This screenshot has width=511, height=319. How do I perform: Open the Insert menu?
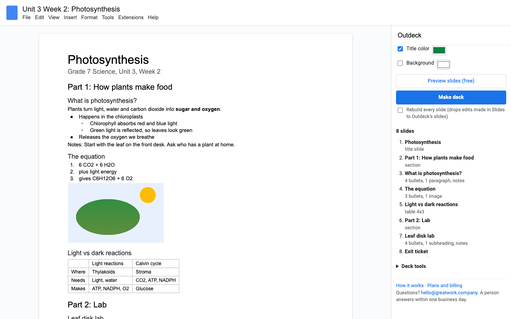[70, 18]
